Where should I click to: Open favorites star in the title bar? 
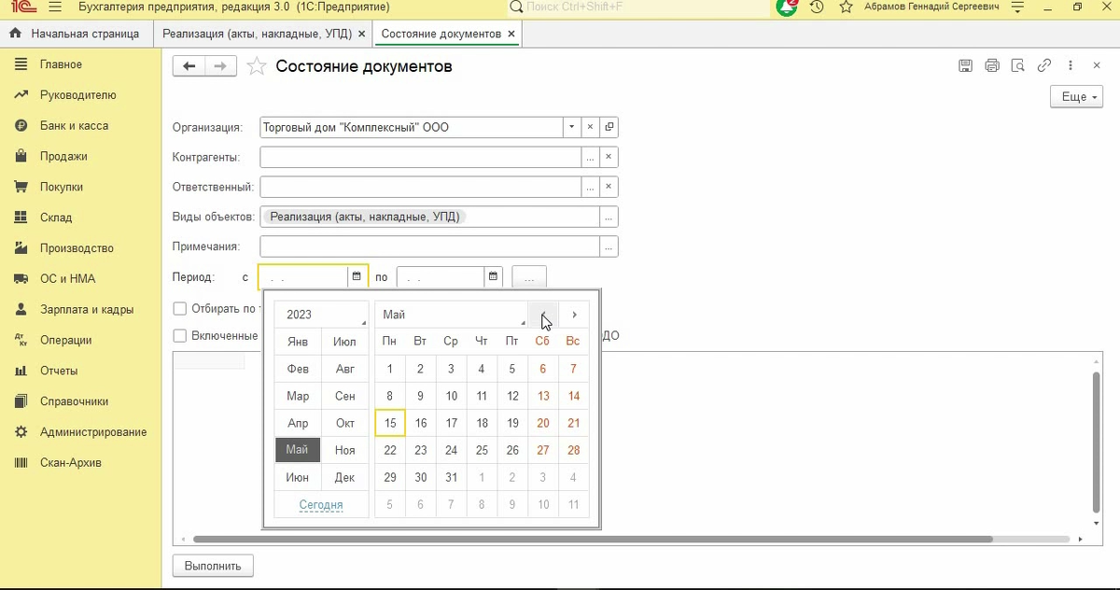click(x=846, y=7)
